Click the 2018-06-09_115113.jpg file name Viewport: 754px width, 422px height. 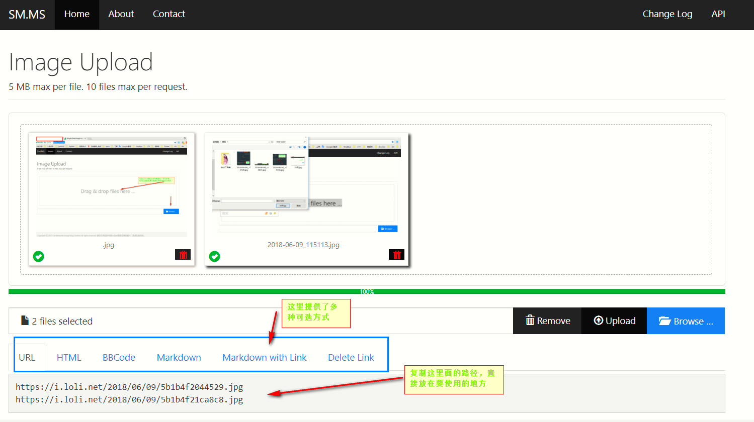(303, 245)
